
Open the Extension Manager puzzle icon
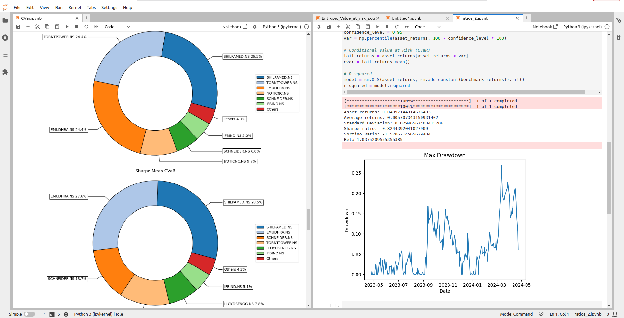5,72
